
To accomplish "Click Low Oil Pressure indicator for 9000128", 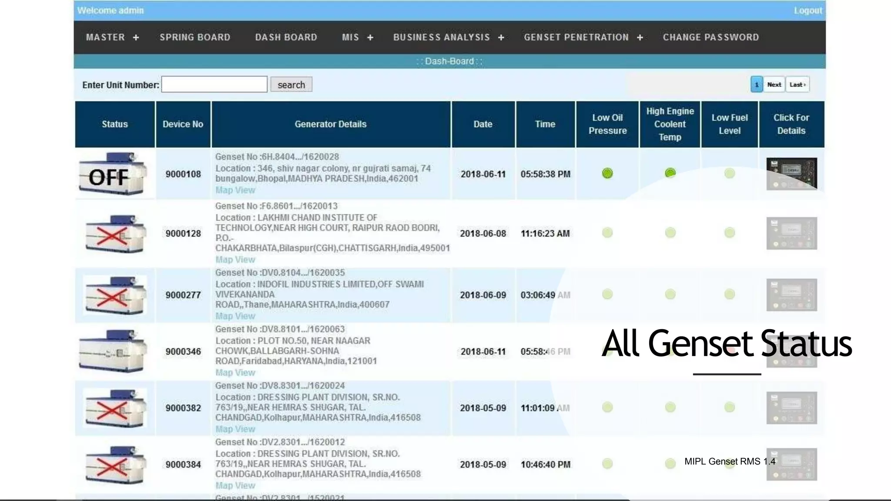I will [607, 233].
